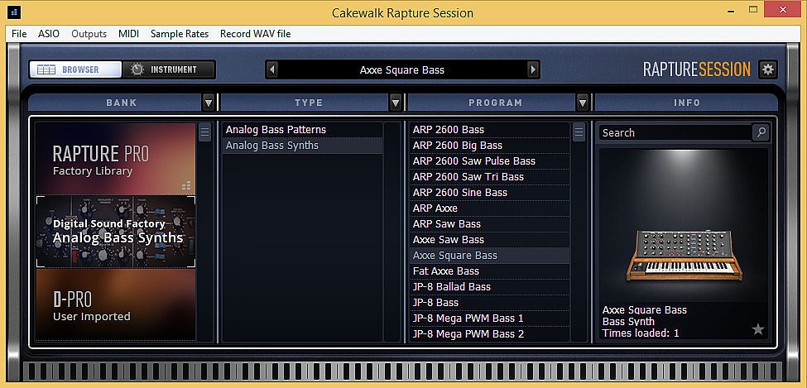Click the next program right arrow
Viewport: 807px width, 388px height.
pyautogui.click(x=533, y=69)
